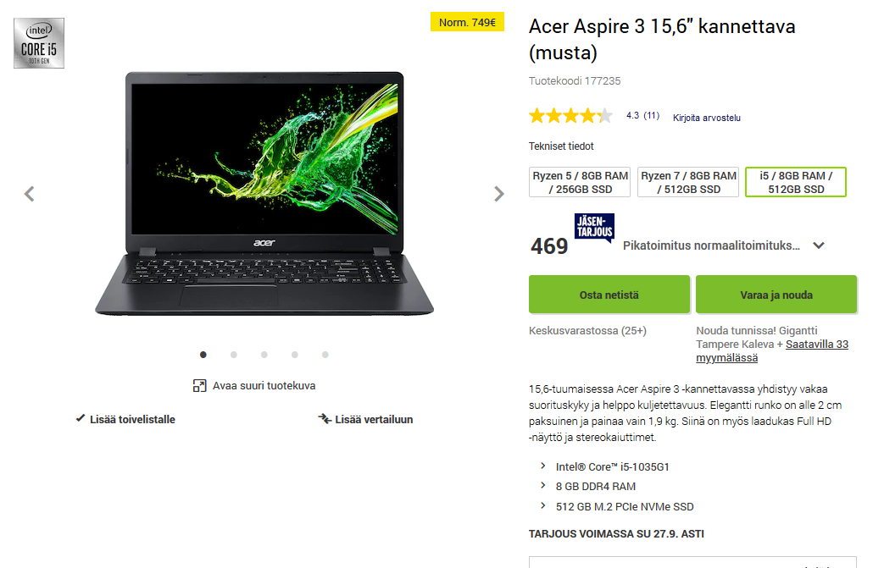873x568 pixels.
Task: Show the previous product image with left arrow
Action: pyautogui.click(x=30, y=194)
